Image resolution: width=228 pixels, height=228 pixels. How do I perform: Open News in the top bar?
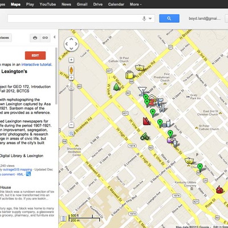(66, 4)
